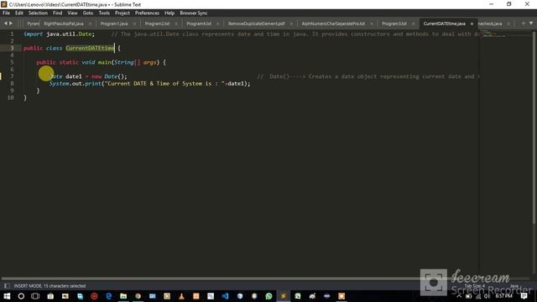Open the Tools menu
The image size is (537, 302).
104,13
